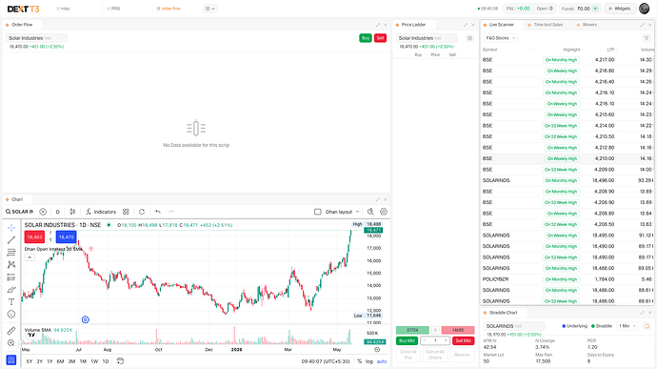Open the timezone 09:40:07 (UTC+5:30) menu
The height and width of the screenshot is (369, 657).
pos(326,361)
